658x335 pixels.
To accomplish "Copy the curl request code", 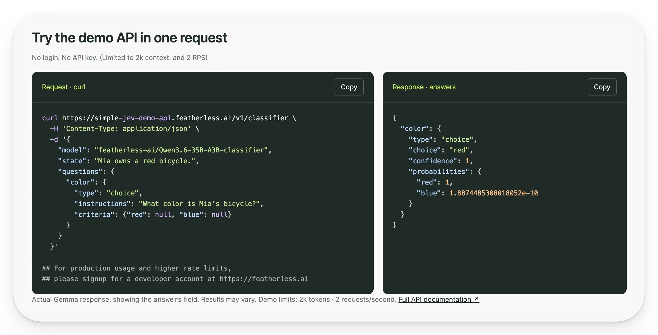I will click(349, 87).
